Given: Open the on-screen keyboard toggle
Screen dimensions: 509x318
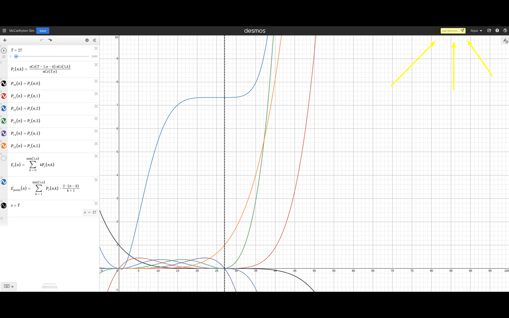Looking at the screenshot, I should (x=9, y=286).
